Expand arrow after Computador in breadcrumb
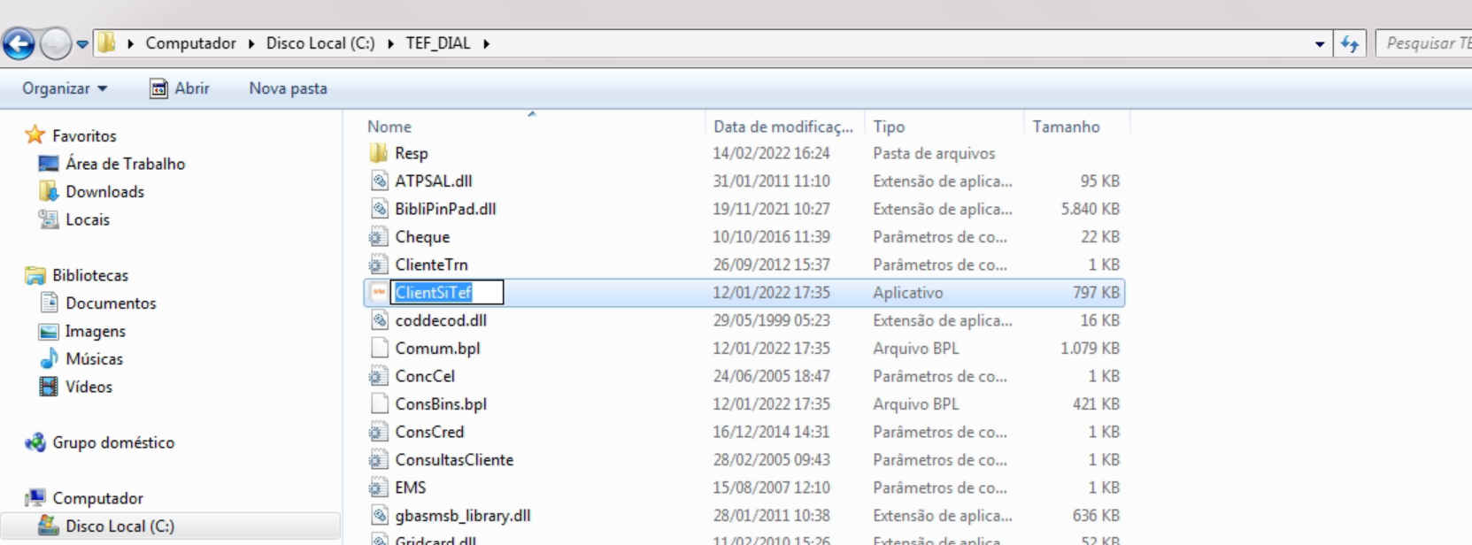 [x=251, y=43]
